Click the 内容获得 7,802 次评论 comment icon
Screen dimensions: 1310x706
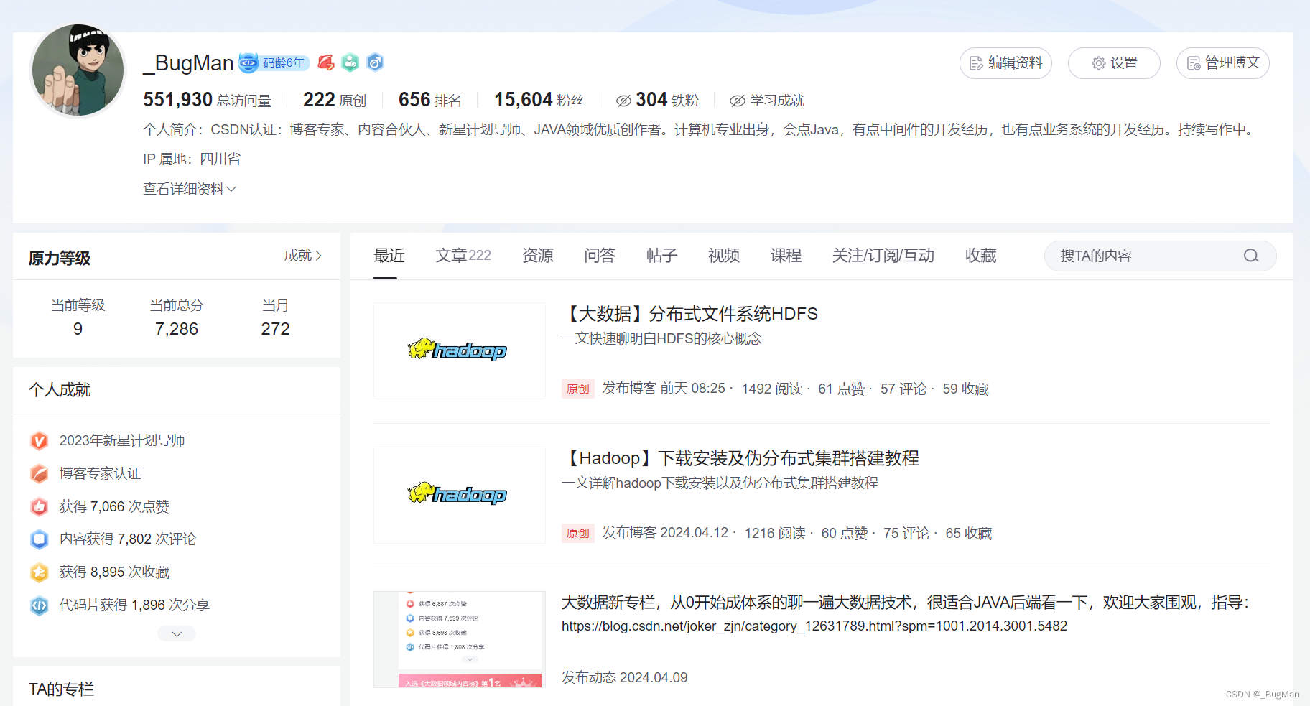(40, 539)
